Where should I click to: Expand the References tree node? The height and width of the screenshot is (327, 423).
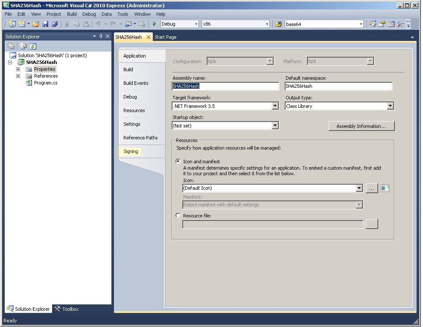18,76
